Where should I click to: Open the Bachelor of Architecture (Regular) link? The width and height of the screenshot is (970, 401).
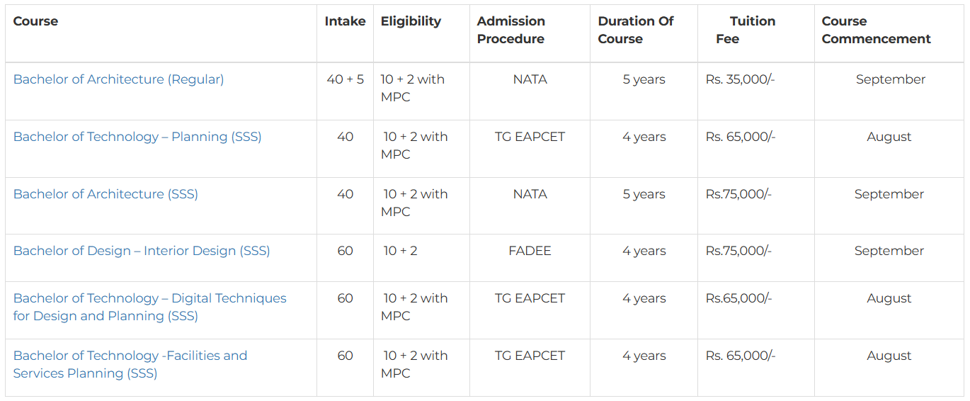tap(118, 79)
